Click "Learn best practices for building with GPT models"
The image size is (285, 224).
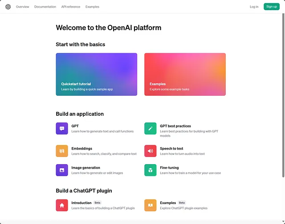click(x=189, y=134)
